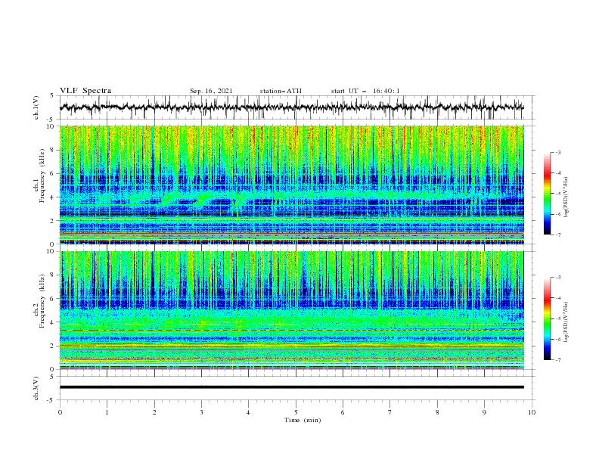Click the ch.1 "Frequency (kHz)" axis label
Screen dimensions: 599x463
pyautogui.click(x=42, y=176)
